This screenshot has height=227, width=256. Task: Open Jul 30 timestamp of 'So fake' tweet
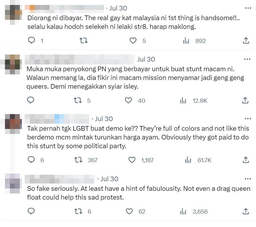110,179
